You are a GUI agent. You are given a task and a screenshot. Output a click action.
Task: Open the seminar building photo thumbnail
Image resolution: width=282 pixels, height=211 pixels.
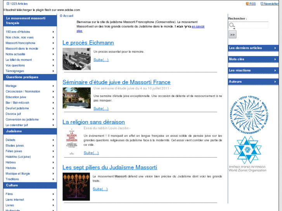pyautogui.click(x=77, y=98)
